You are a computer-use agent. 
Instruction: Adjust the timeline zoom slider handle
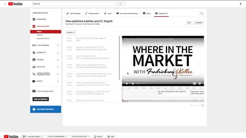point(203,105)
